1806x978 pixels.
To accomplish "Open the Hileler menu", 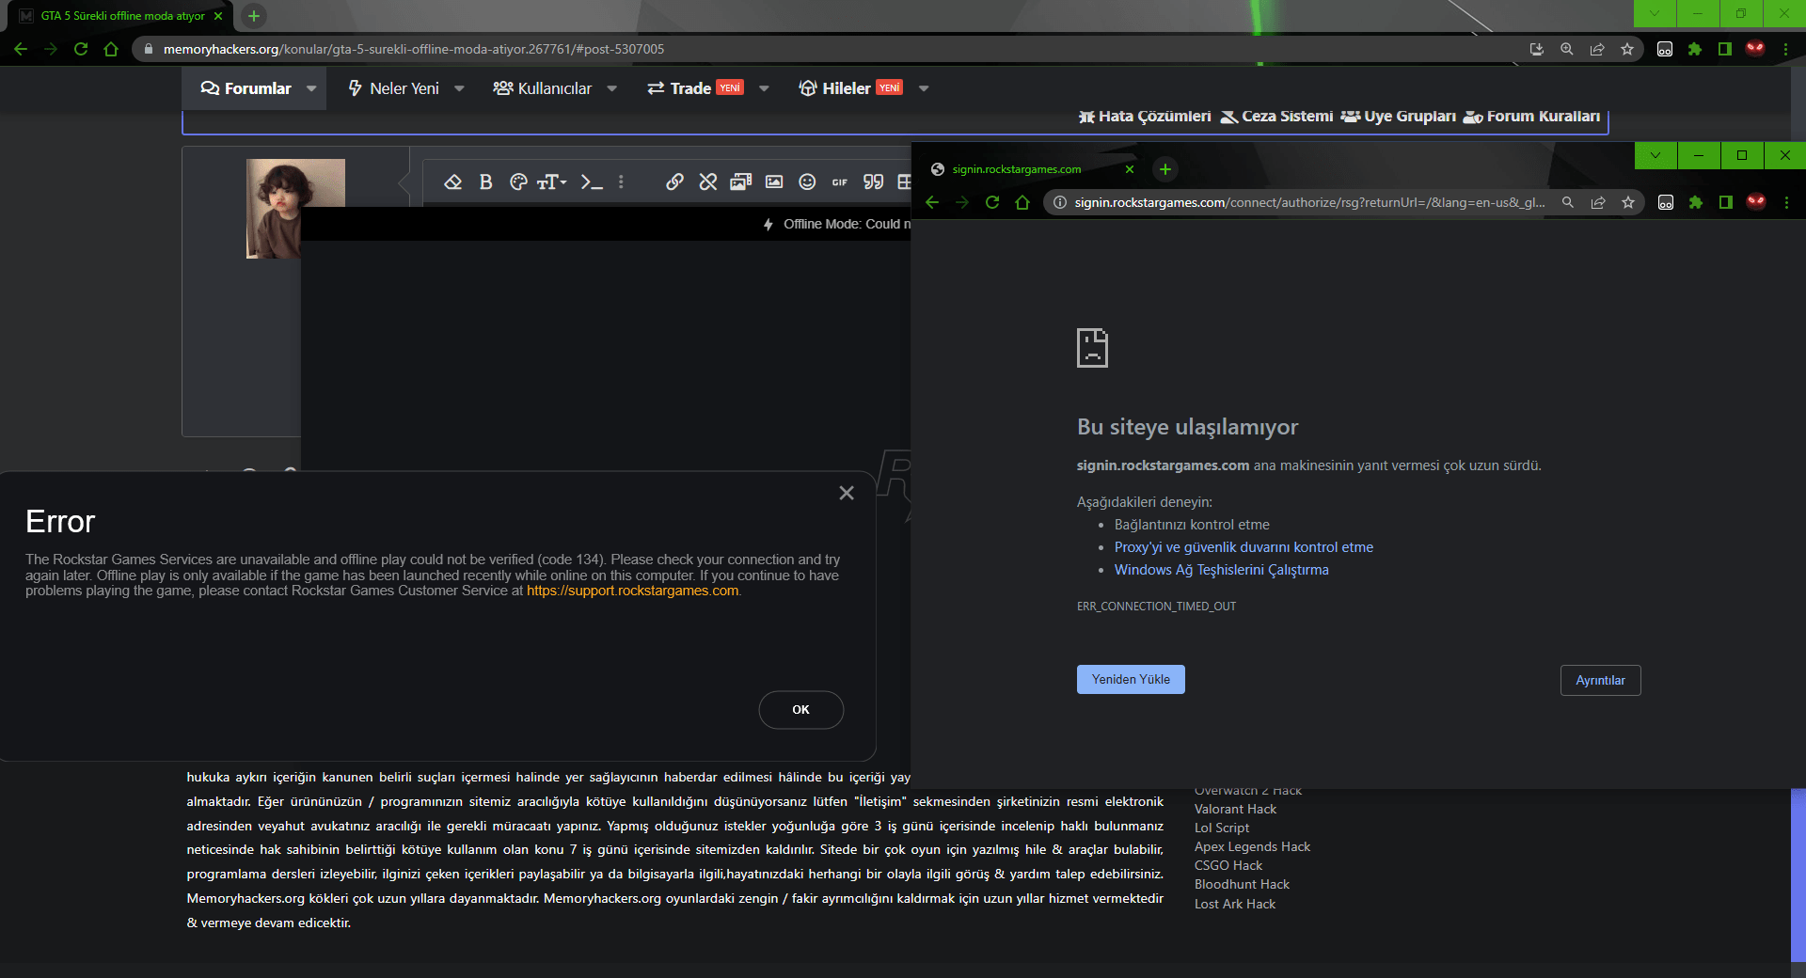I will tap(850, 88).
